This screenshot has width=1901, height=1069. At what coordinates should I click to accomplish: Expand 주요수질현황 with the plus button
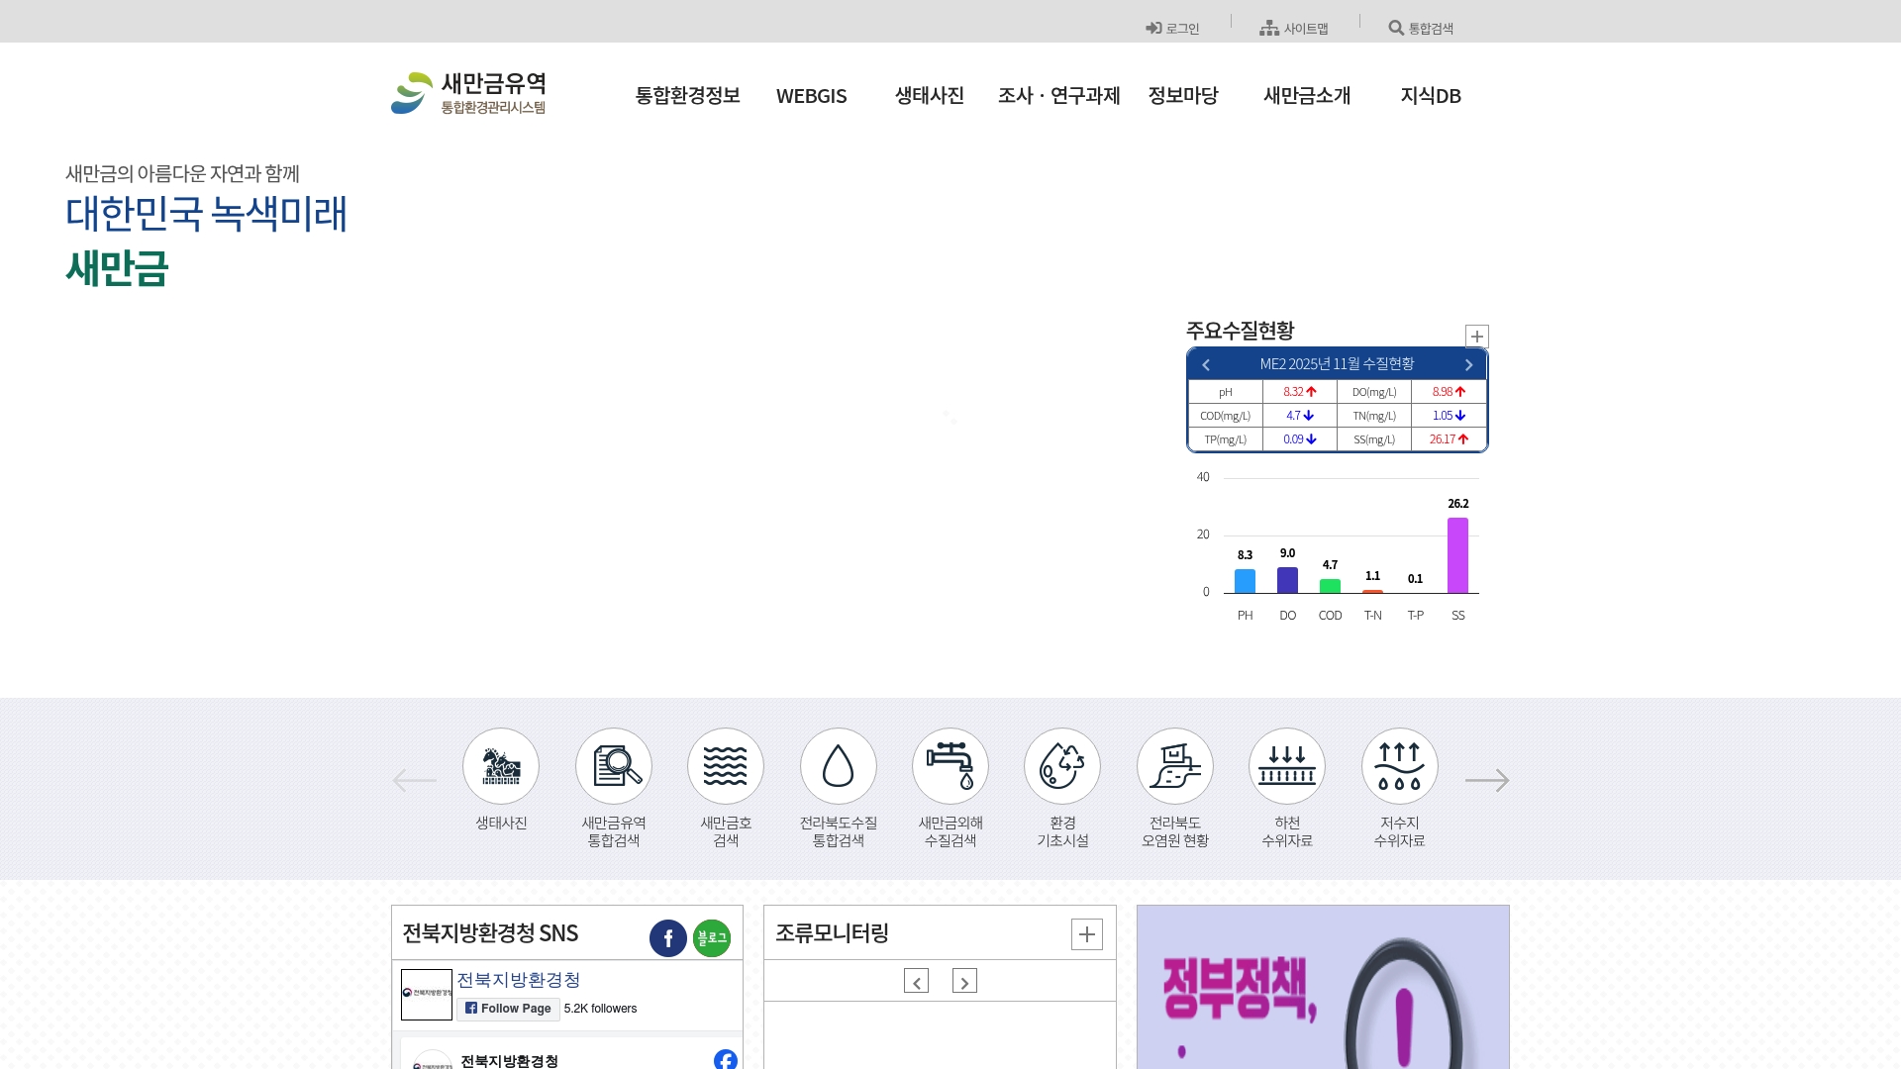pyautogui.click(x=1476, y=337)
